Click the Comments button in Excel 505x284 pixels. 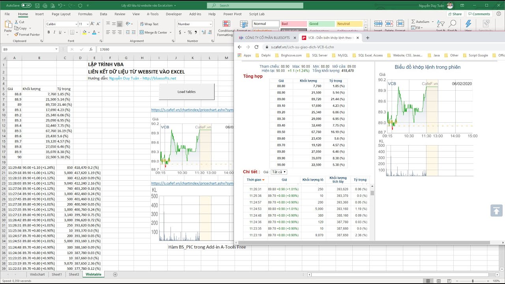coord(479,14)
